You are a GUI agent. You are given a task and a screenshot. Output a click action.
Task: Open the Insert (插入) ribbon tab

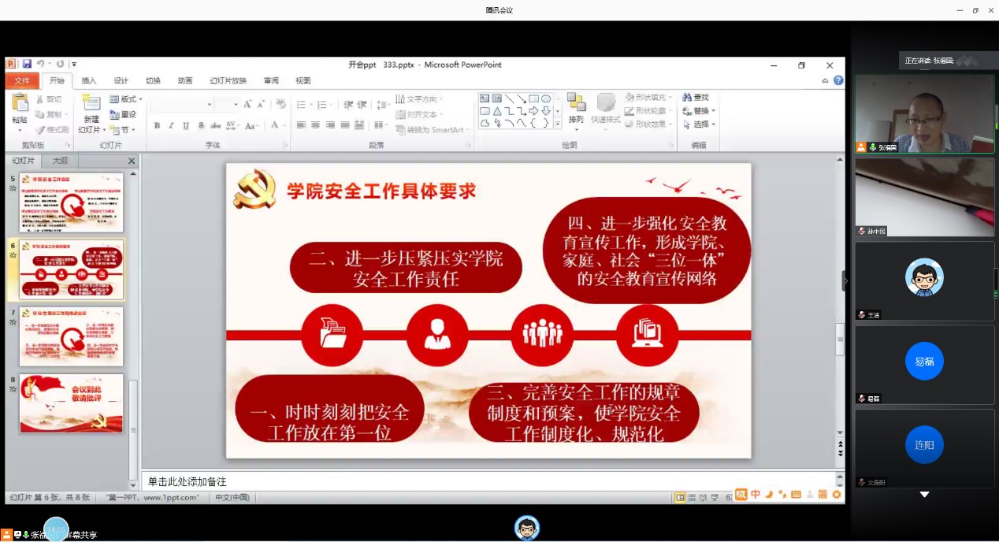(89, 80)
